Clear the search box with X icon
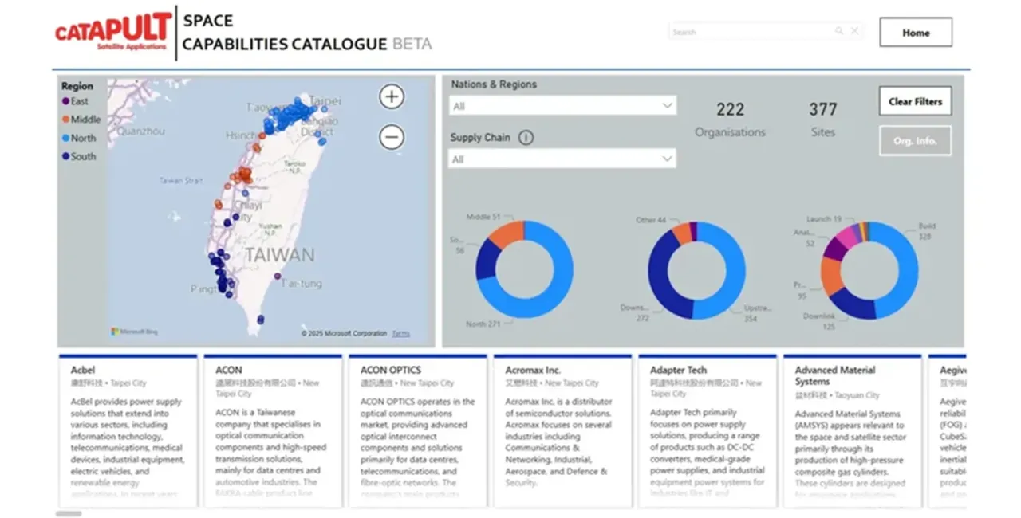Image resolution: width=1021 pixels, height=518 pixels. pos(854,32)
